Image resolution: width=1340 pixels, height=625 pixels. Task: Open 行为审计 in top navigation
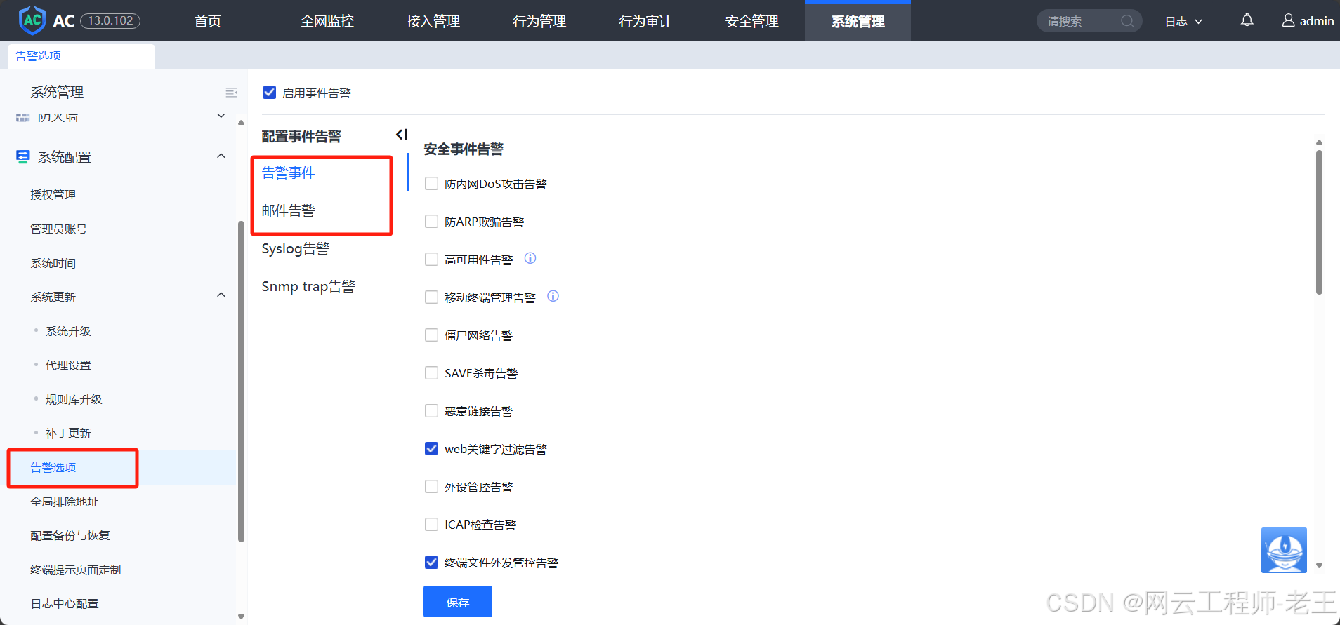tap(645, 21)
